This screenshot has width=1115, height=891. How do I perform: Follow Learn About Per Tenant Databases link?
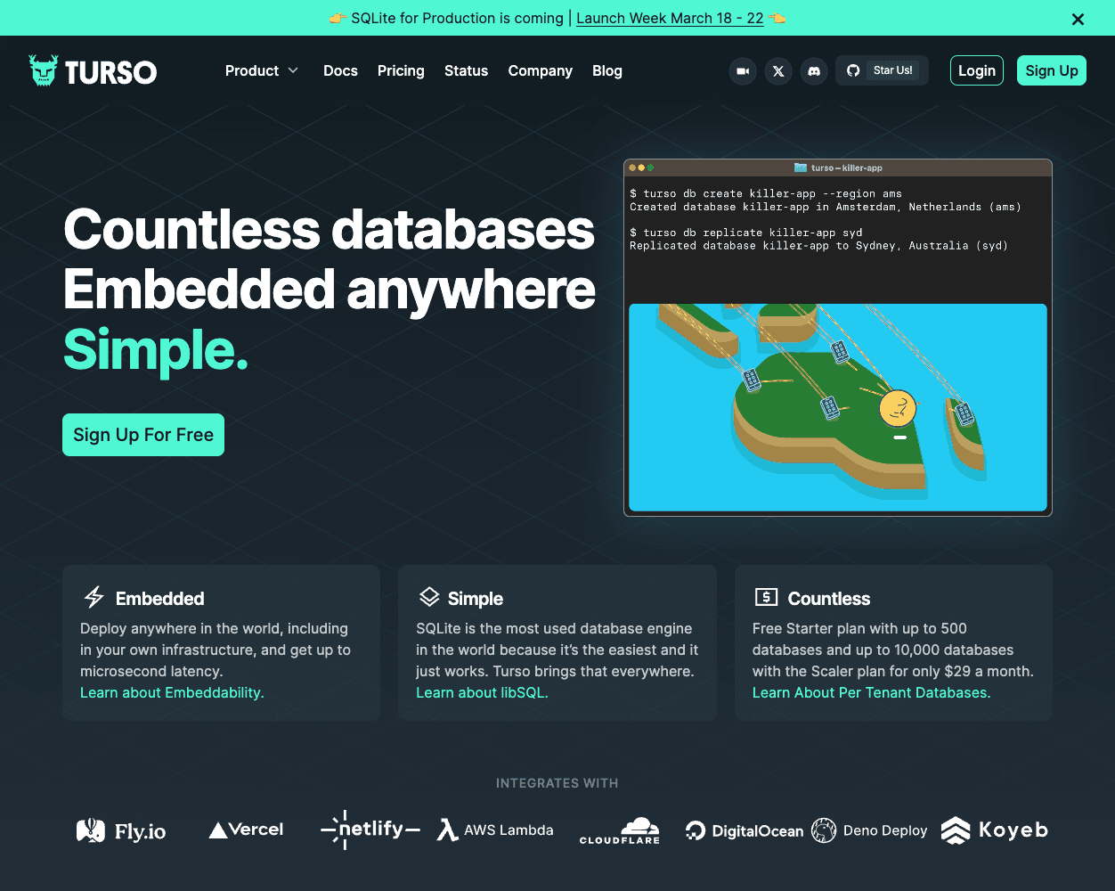tap(872, 692)
